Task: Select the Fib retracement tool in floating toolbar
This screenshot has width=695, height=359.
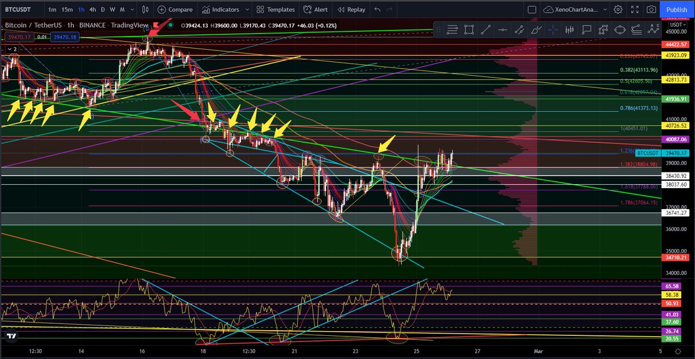Action: [x=452, y=30]
